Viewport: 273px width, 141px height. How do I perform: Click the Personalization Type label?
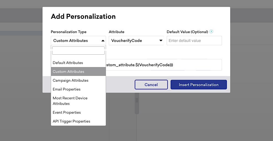[x=68, y=32]
